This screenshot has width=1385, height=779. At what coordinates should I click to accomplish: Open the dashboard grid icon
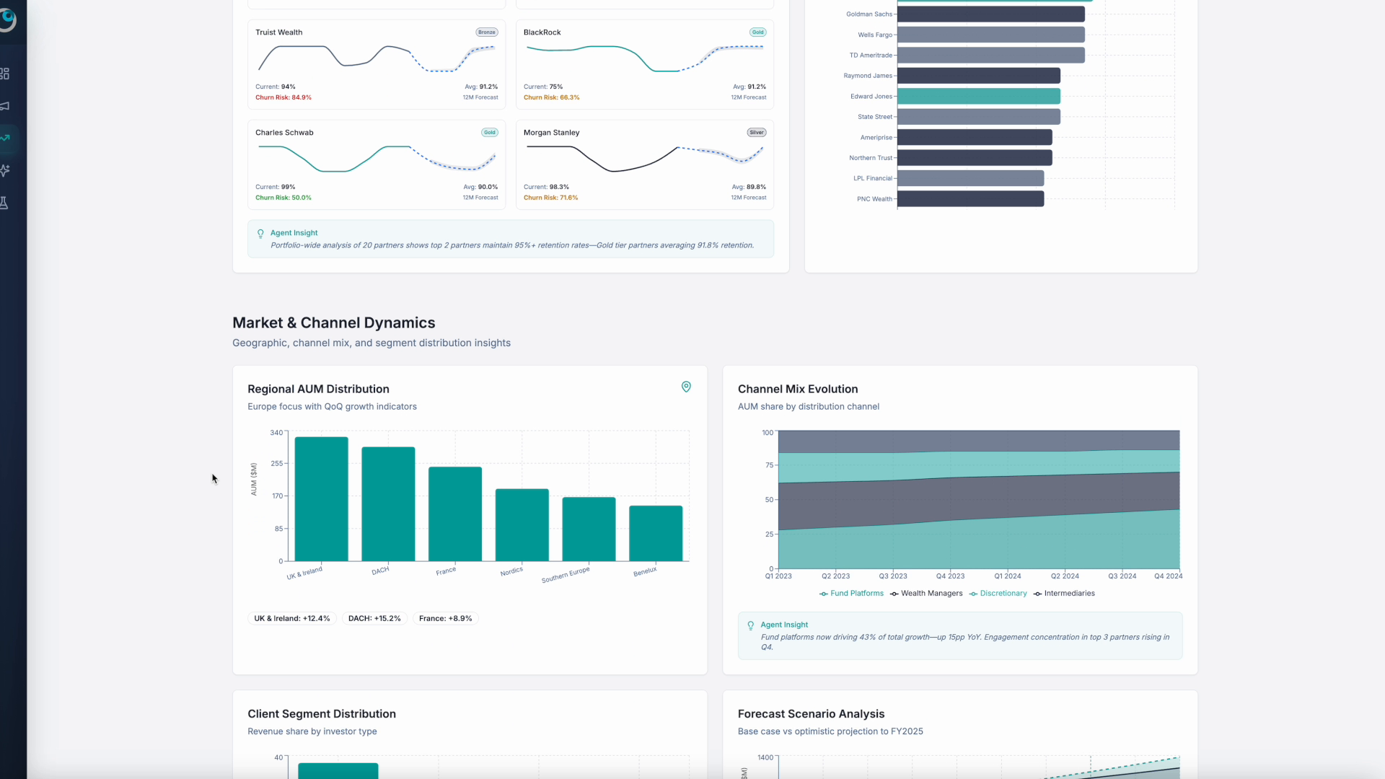pyautogui.click(x=5, y=74)
